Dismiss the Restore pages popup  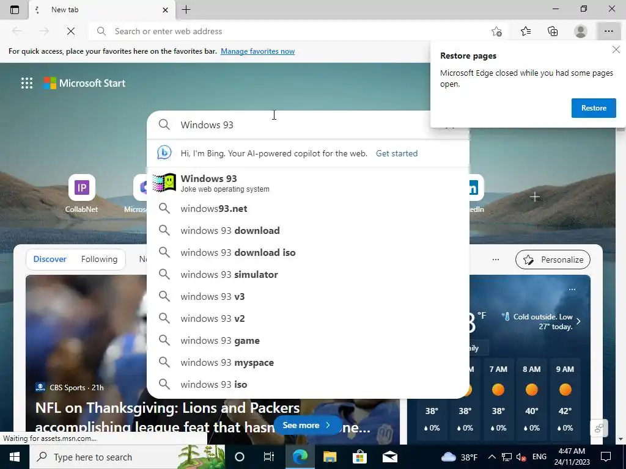(616, 49)
